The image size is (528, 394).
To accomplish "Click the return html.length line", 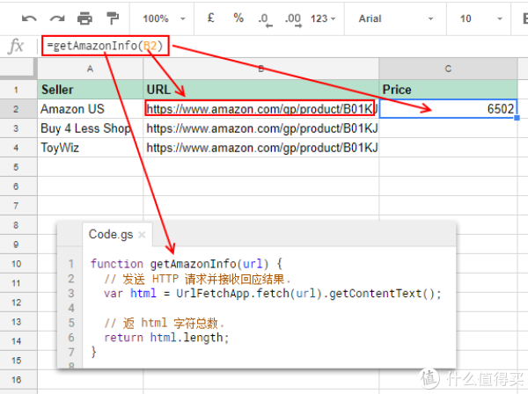I will [x=166, y=338].
